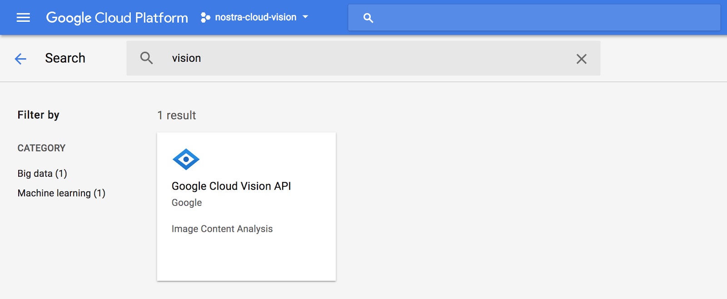Viewport: 727px width, 299px height.
Task: Click the Filter by heading
Action: pyautogui.click(x=39, y=115)
